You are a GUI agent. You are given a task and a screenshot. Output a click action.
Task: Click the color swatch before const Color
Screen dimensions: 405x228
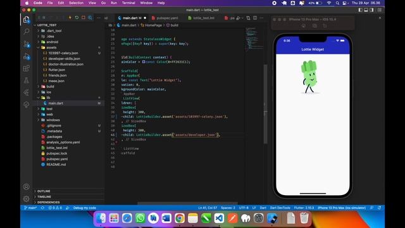pos(144,62)
